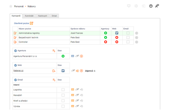
Task: Switch to the Nastoupili tab
Action: point(43,16)
